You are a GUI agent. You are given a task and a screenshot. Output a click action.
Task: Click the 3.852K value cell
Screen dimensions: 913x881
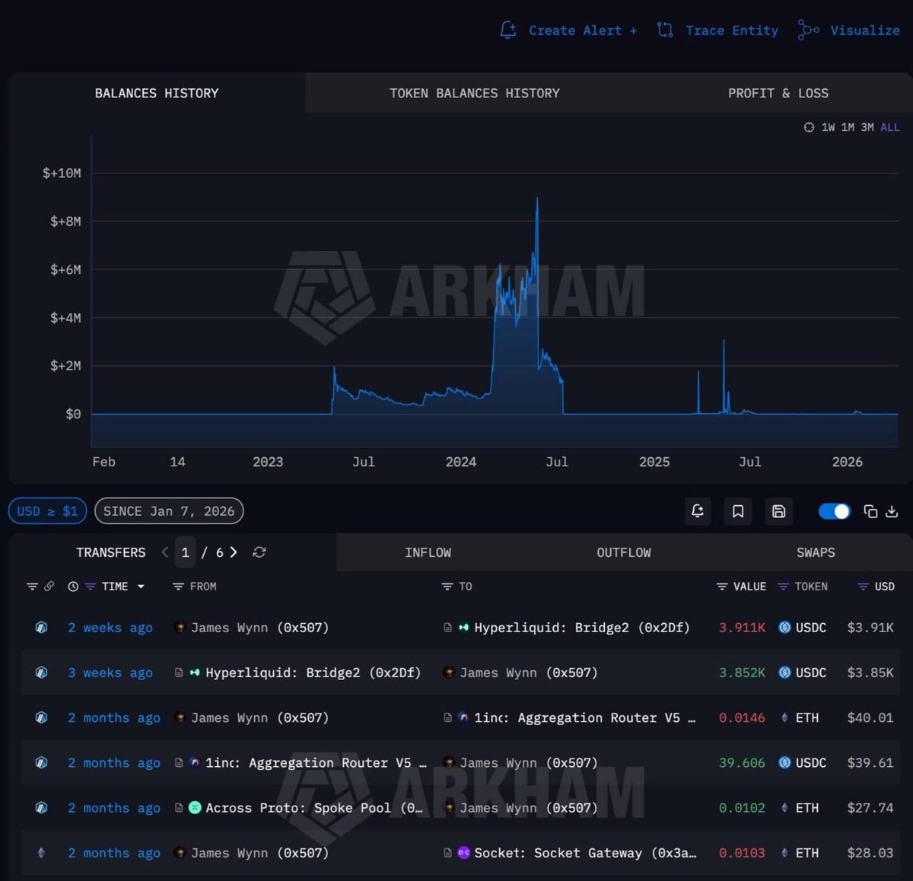pyautogui.click(x=742, y=673)
